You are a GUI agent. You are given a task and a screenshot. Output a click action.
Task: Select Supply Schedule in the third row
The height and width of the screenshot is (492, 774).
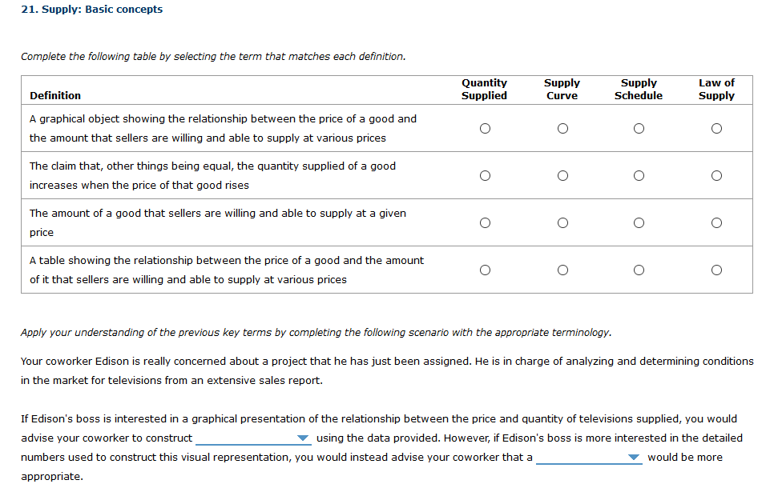pos(638,223)
